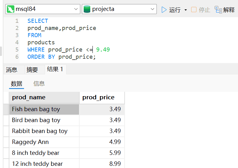
Task: Click the Explain (解释) button
Action: coord(225,10)
